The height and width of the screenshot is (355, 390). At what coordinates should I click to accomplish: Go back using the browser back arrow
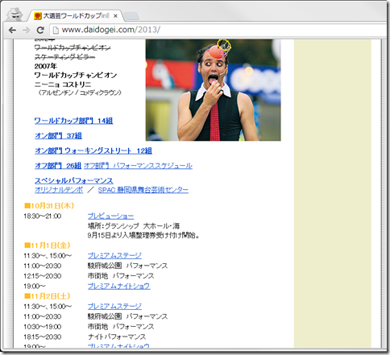click(x=12, y=31)
